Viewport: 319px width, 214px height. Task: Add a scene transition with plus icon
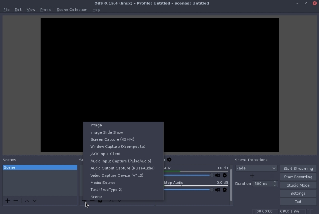252,176
